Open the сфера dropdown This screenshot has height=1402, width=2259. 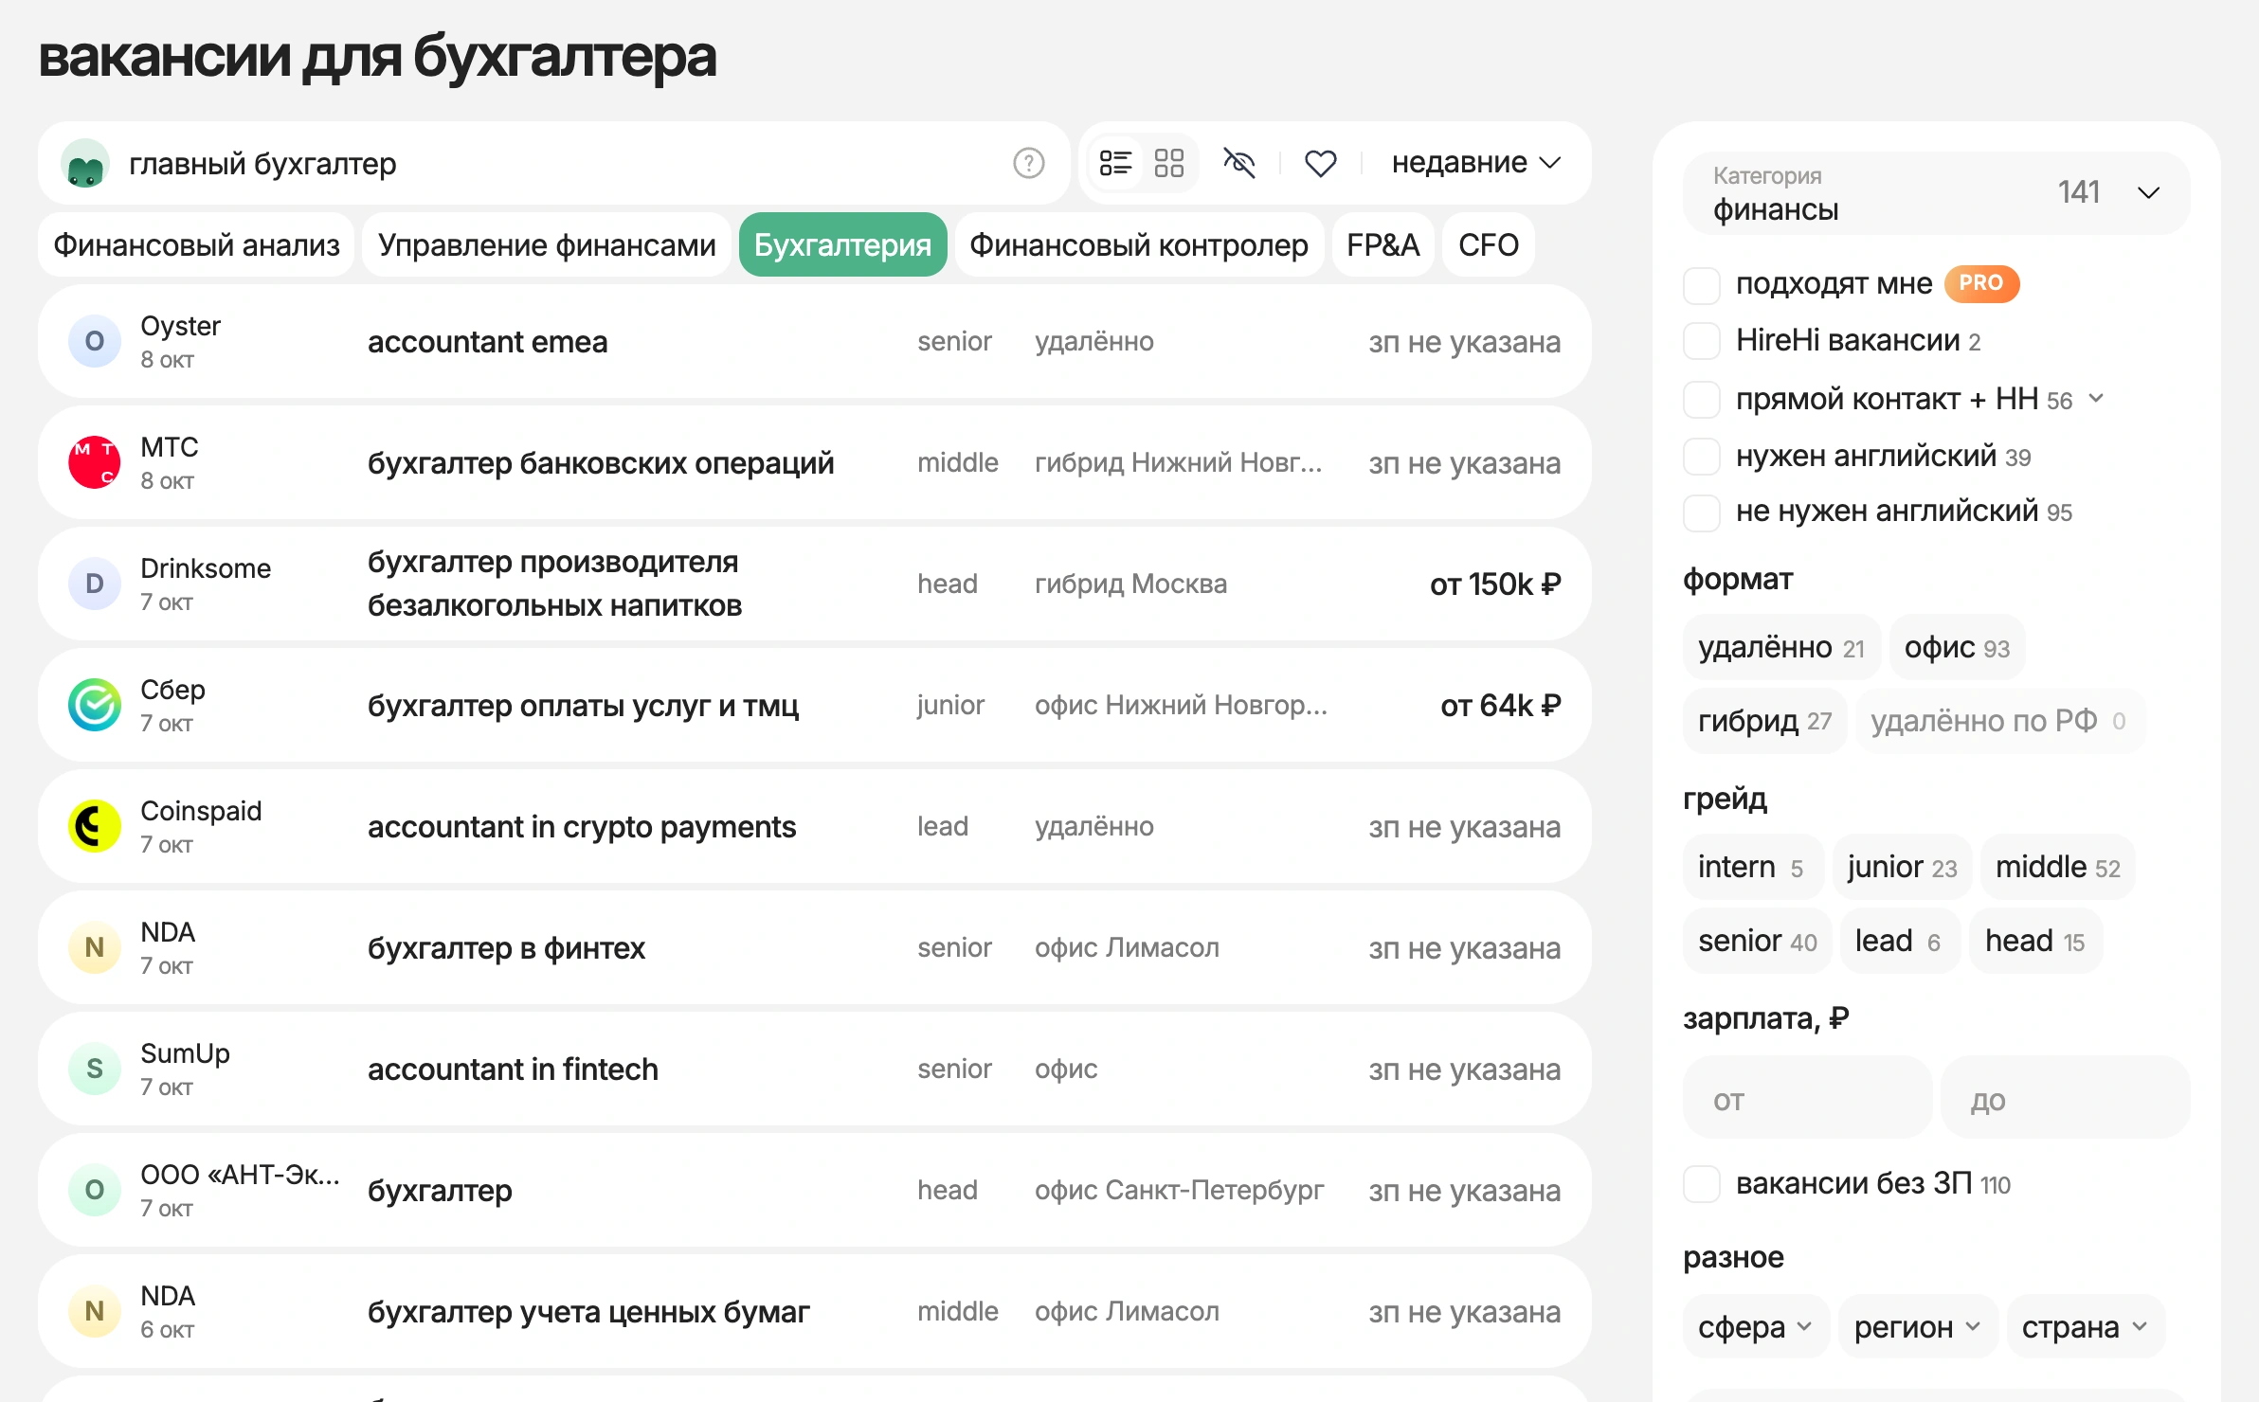coord(1756,1326)
